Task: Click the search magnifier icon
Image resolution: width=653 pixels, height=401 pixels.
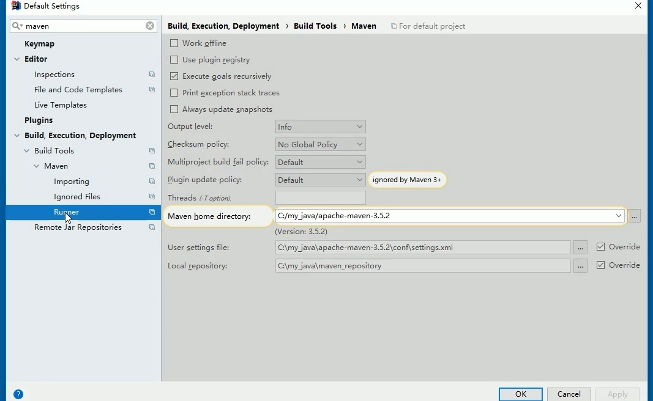Action: (x=17, y=26)
